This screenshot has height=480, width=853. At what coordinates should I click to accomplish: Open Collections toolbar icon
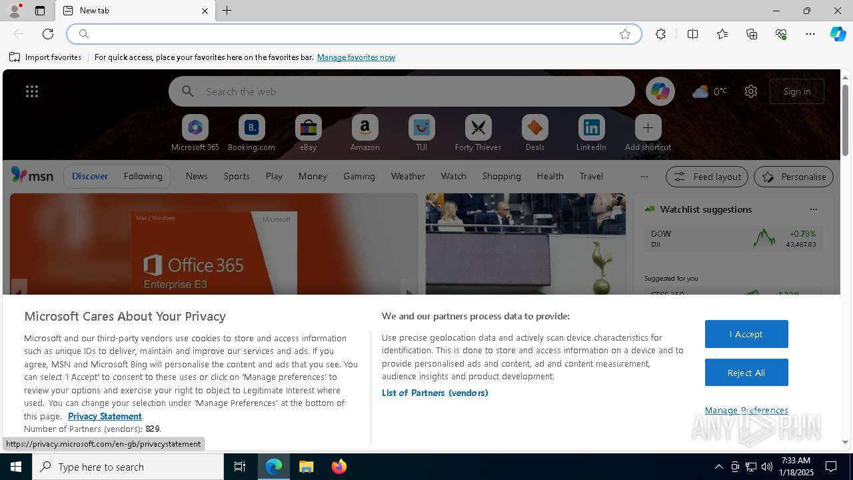pos(752,34)
